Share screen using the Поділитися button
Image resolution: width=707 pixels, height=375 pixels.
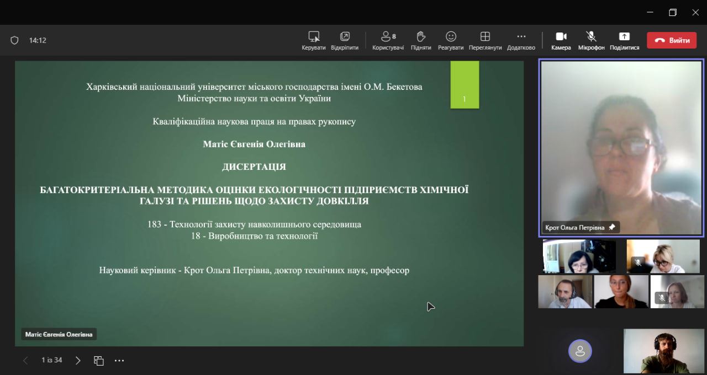pyautogui.click(x=624, y=40)
